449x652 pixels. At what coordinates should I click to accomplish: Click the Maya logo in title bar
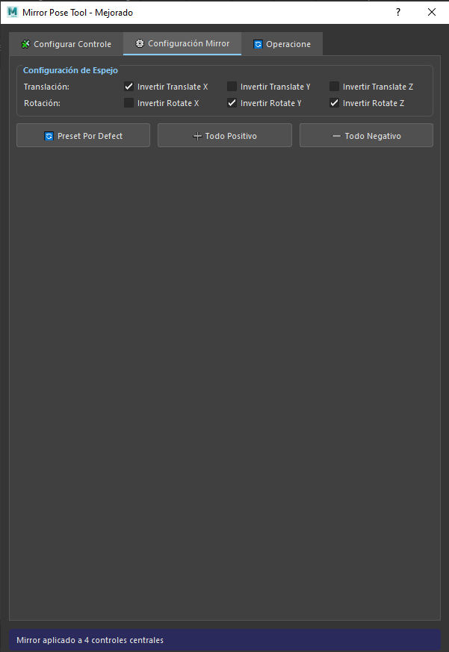point(12,12)
